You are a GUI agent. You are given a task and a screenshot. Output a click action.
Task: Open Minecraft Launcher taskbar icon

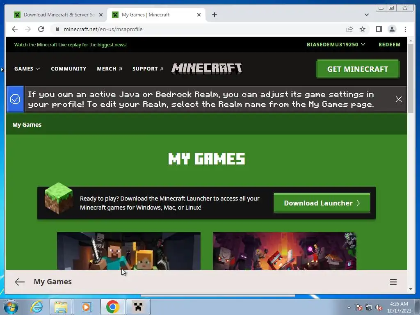[x=138, y=307]
